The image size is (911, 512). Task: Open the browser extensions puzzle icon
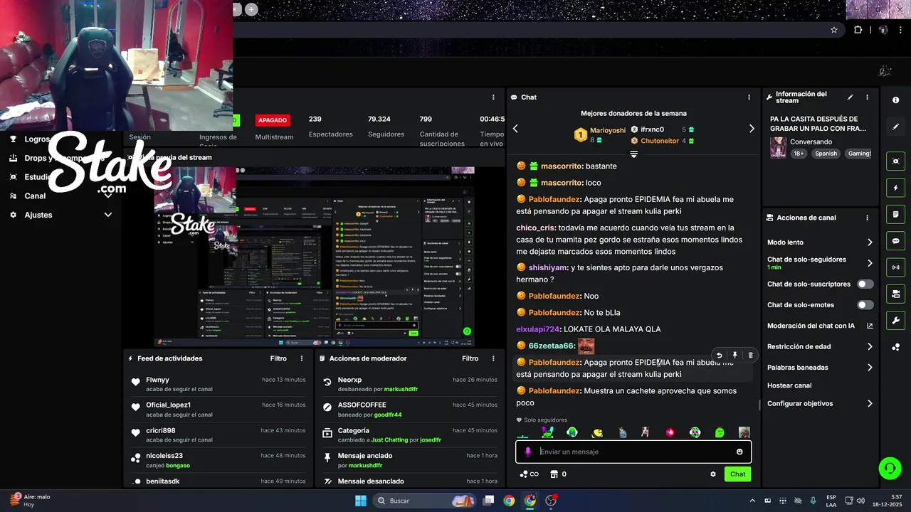click(x=858, y=30)
